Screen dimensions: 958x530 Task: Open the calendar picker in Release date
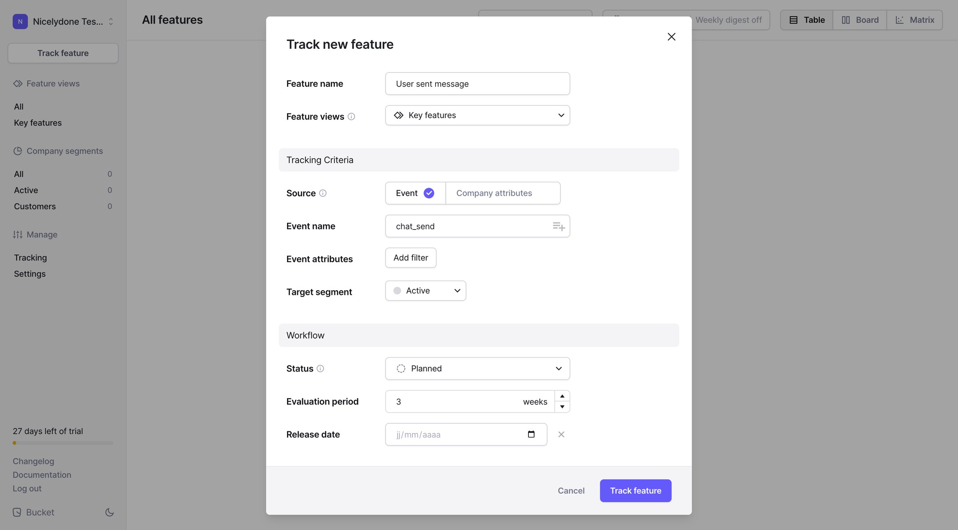(x=531, y=434)
